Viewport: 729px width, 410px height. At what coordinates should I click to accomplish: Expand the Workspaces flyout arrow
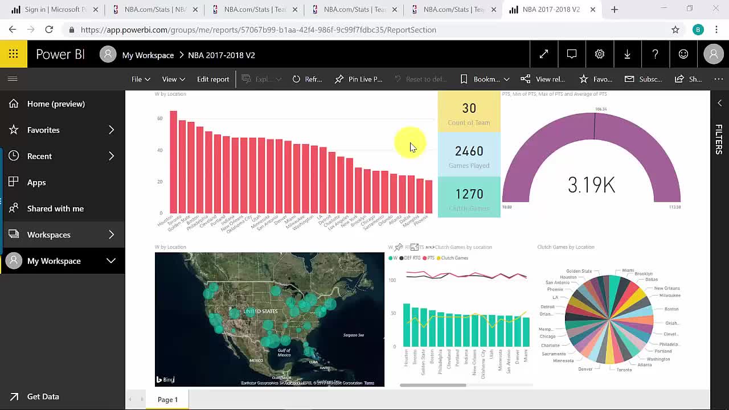(x=111, y=235)
